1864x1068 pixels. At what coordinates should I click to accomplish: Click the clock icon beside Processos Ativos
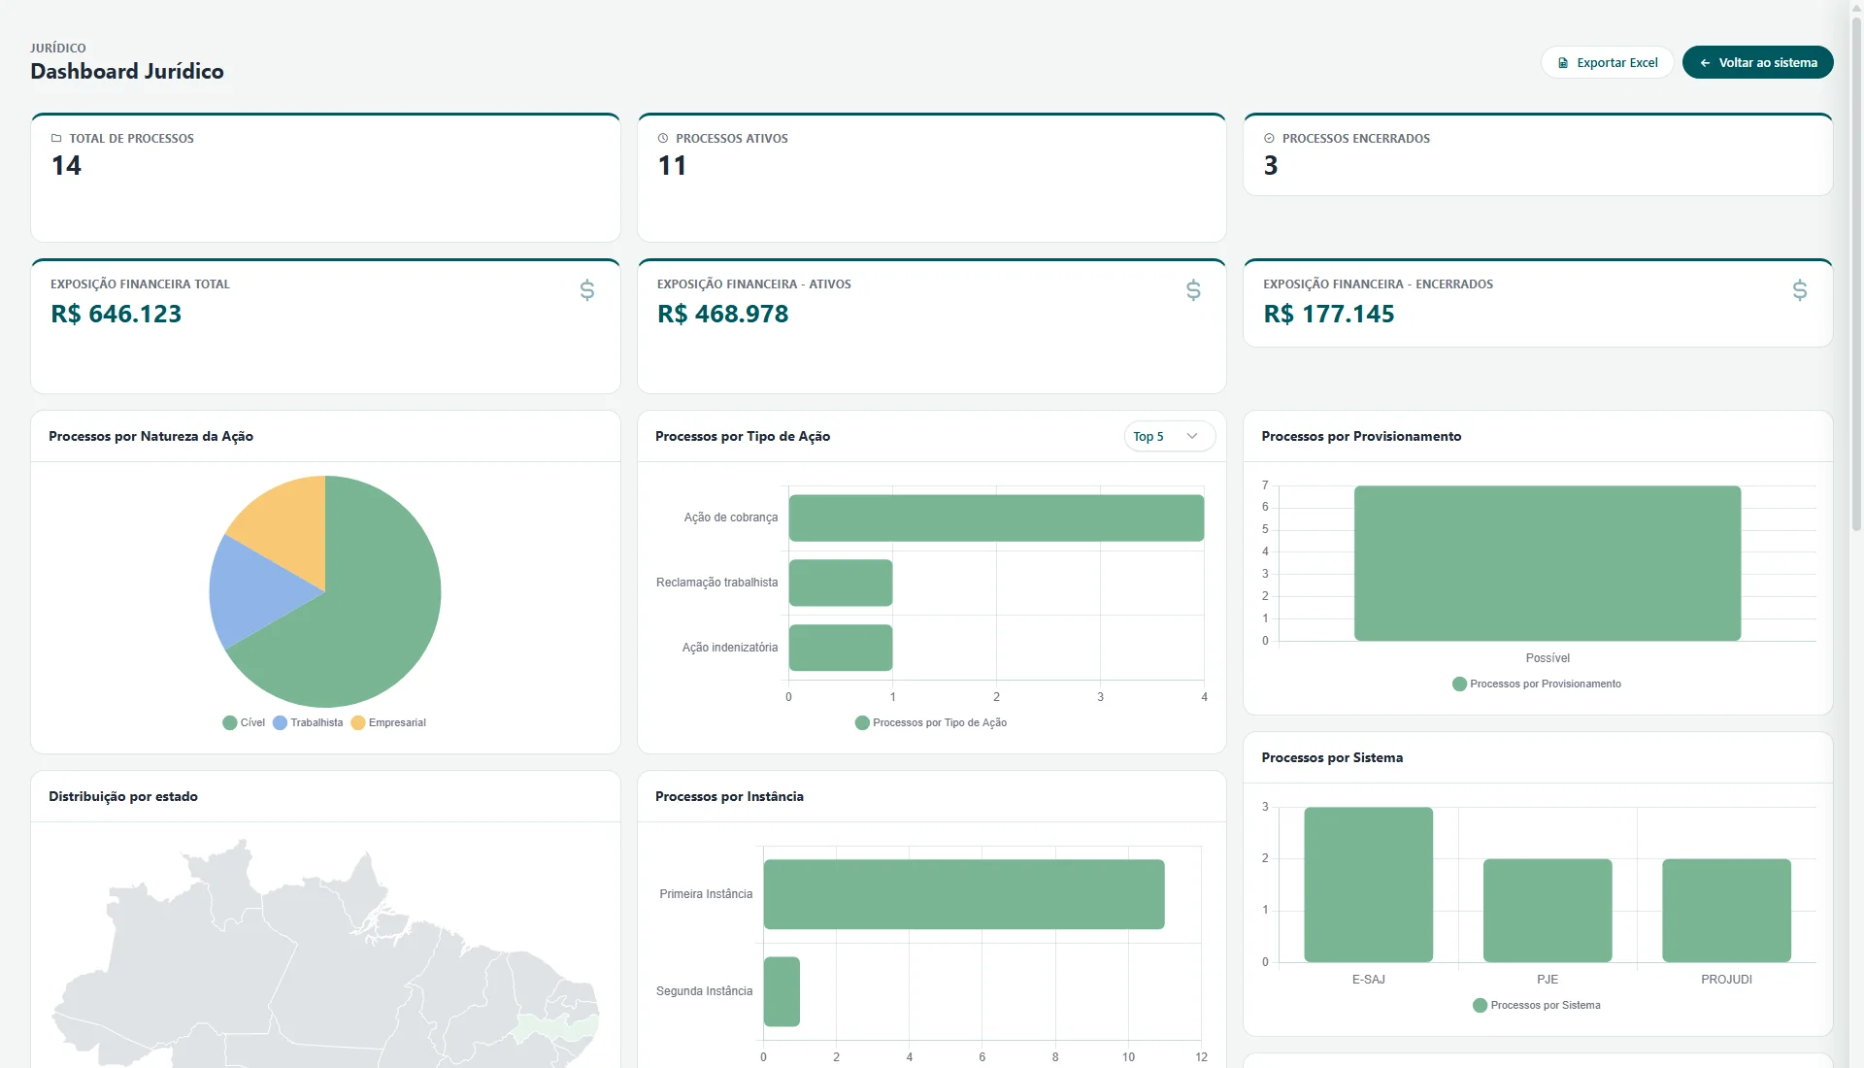tap(663, 139)
